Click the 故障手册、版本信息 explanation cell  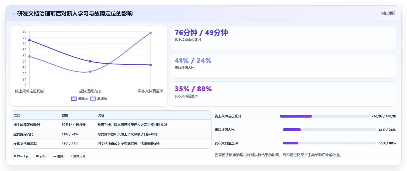click(132, 125)
